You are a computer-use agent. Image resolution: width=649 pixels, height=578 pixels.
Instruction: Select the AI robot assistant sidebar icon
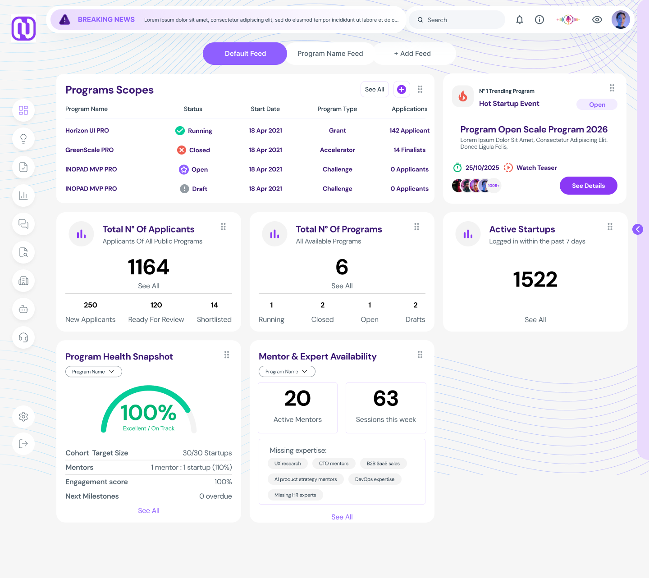point(23,309)
